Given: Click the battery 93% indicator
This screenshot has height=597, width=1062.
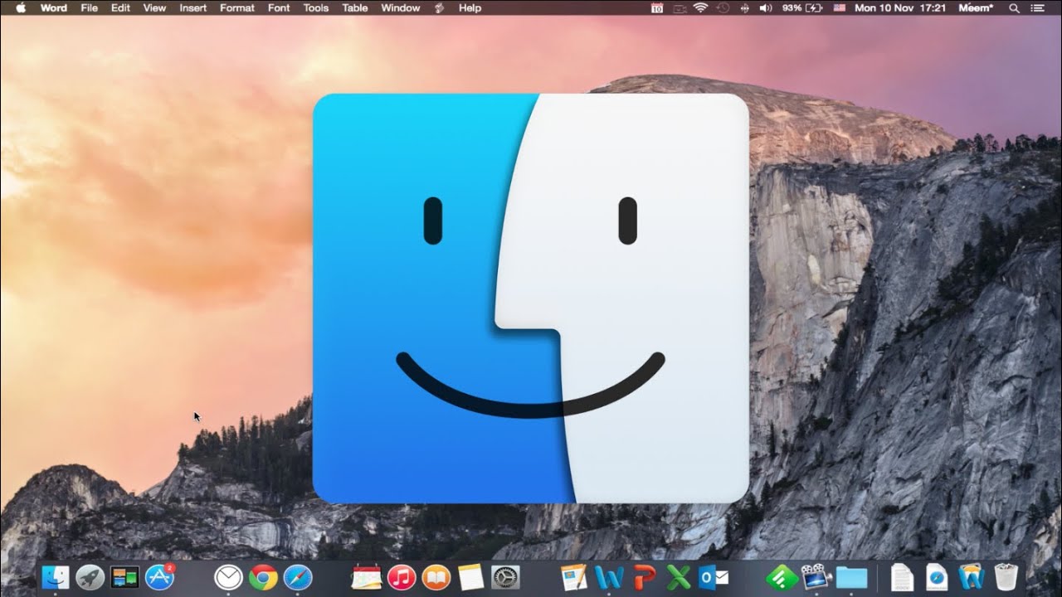Looking at the screenshot, I should tap(802, 7).
